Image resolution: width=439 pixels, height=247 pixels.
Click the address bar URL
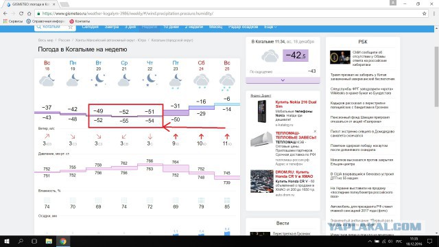(128, 14)
